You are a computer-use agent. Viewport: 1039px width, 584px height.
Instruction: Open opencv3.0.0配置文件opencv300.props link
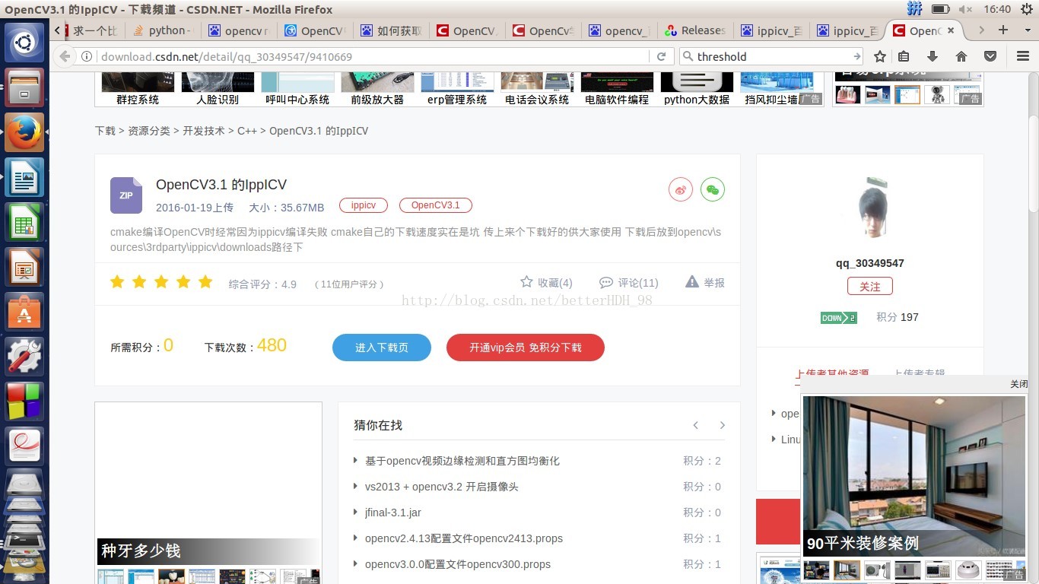(458, 564)
